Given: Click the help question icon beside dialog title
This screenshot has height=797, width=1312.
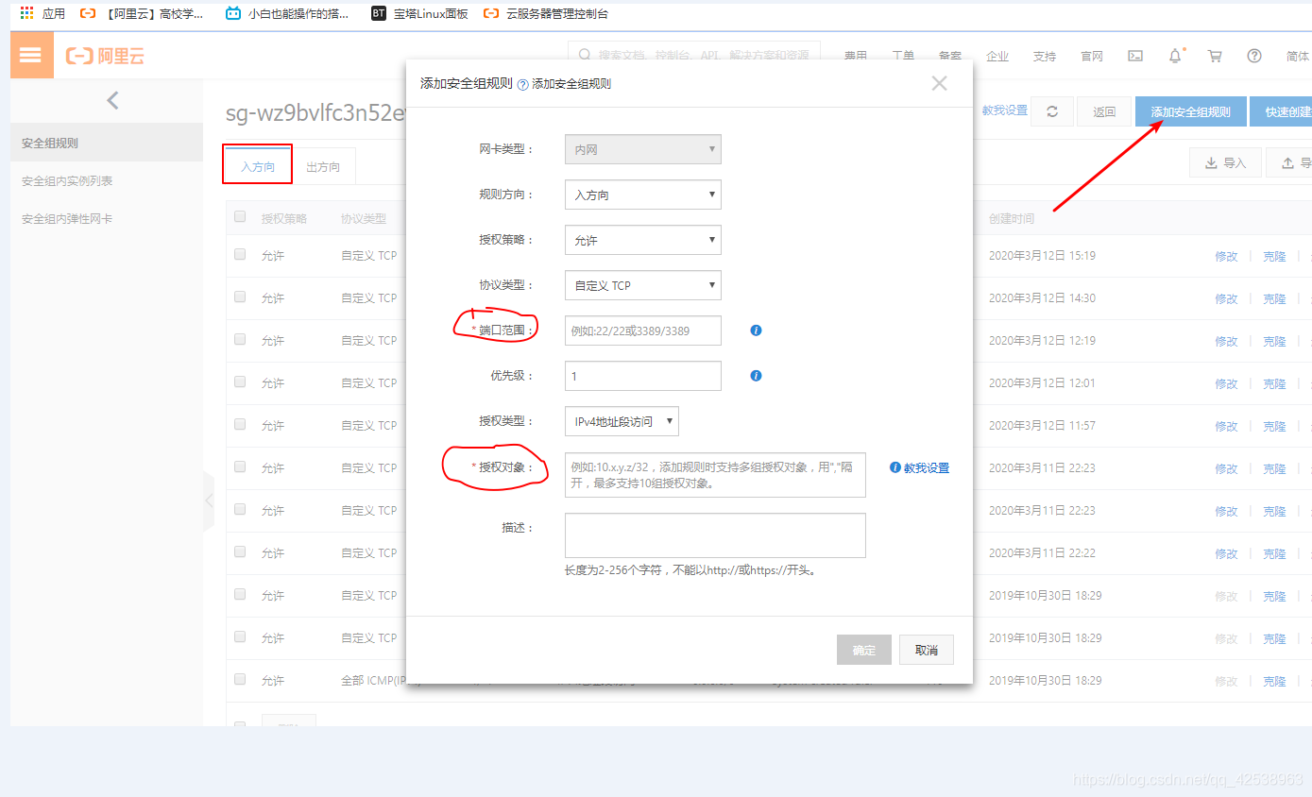Looking at the screenshot, I should 522,84.
